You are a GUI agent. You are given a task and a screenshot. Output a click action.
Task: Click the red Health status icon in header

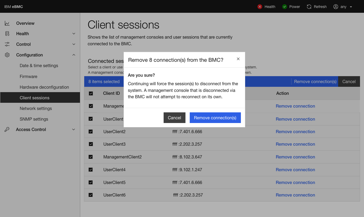[x=260, y=7]
